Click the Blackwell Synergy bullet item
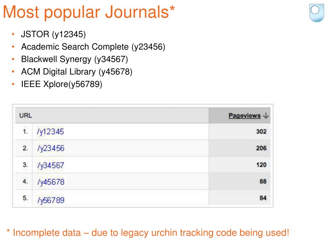329x246 pixels. (75, 59)
